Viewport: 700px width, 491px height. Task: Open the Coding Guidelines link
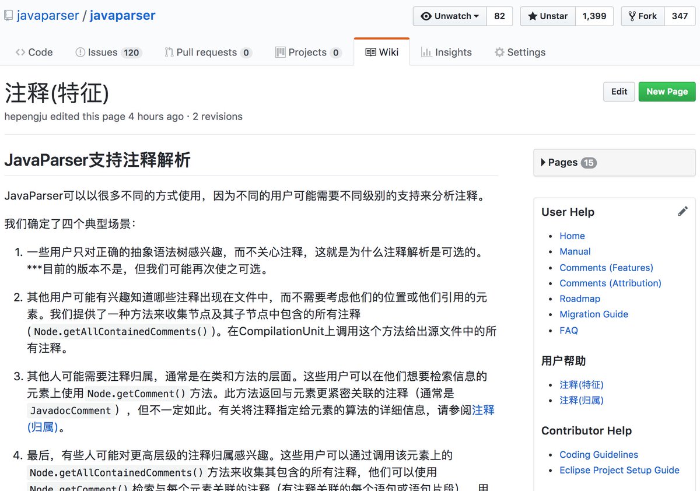[598, 454]
